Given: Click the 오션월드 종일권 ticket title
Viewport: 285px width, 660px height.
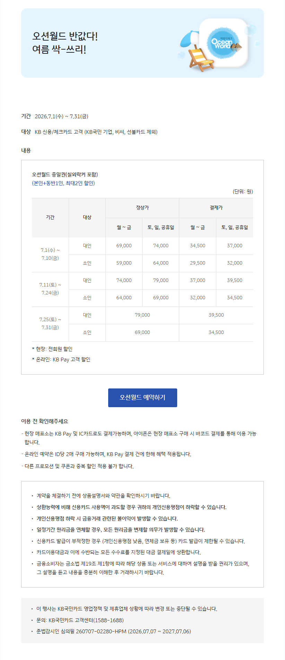Looking at the screenshot, I should pyautogui.click(x=65, y=174).
